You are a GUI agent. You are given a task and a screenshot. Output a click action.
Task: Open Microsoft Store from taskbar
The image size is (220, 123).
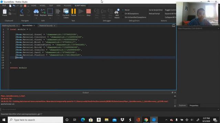[x=91, y=120]
